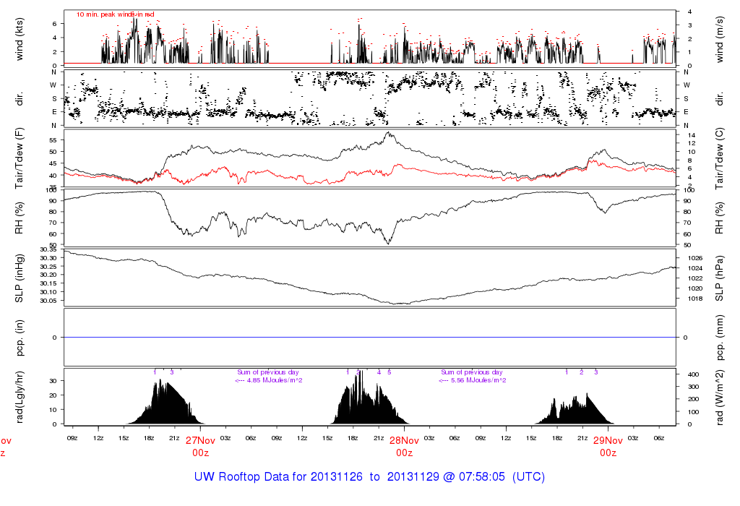Select the '1024' hPa tick value
Image resolution: width=740 pixels, height=506 pixels.
coord(695,268)
